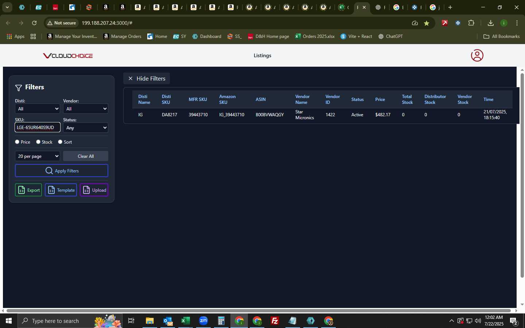Open Manage Orders bookmark

pyautogui.click(x=122, y=36)
